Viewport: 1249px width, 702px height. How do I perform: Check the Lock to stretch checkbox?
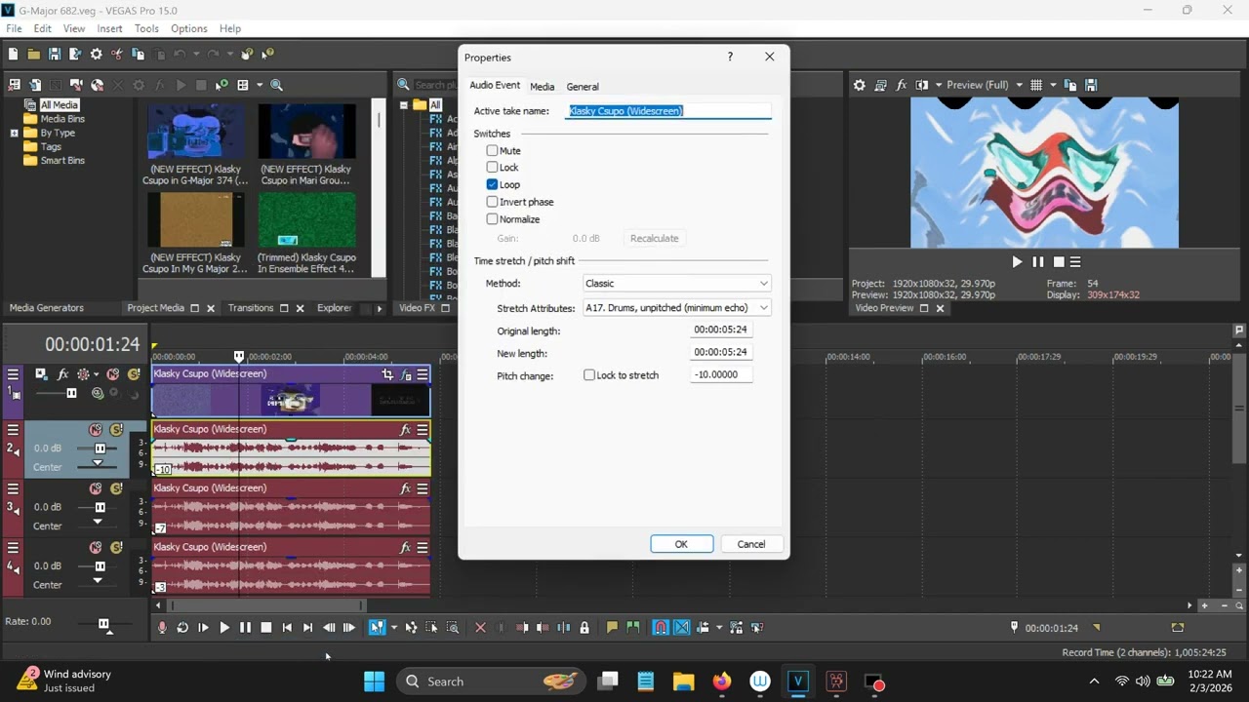tap(589, 375)
